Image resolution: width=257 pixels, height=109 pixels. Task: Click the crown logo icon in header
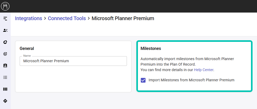[x=5, y=6]
